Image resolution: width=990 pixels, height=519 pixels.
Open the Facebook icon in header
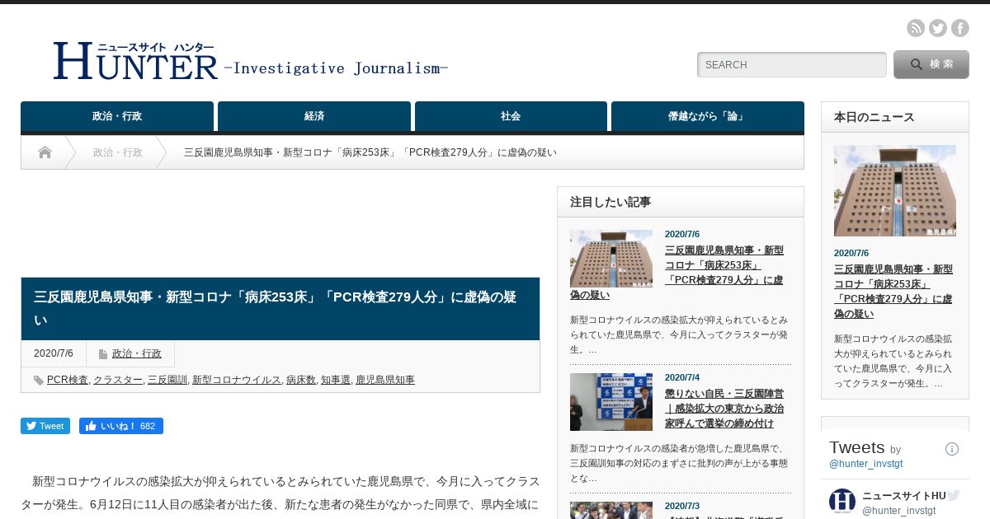[960, 28]
